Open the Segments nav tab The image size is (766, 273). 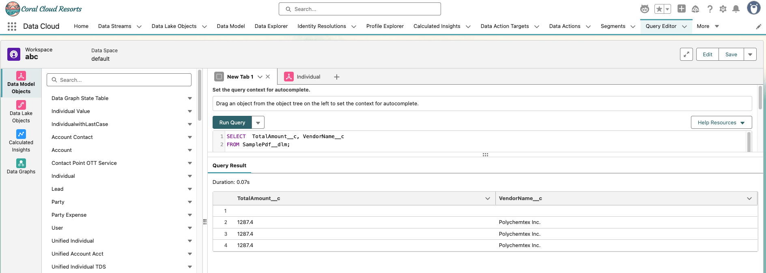[x=613, y=26]
